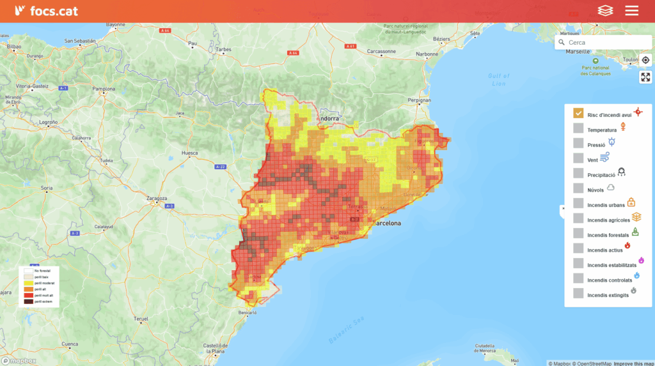Image resolution: width=655 pixels, height=366 pixels.
Task: Click the dark perill extrem swatch
Action: point(28,301)
